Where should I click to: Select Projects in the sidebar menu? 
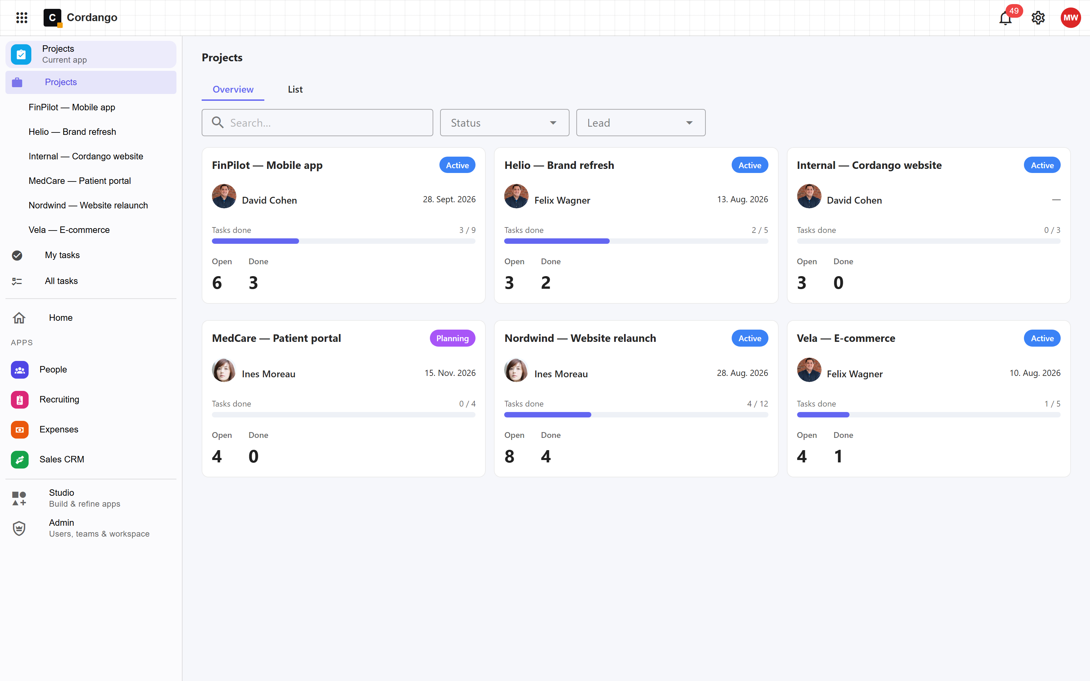tap(91, 82)
